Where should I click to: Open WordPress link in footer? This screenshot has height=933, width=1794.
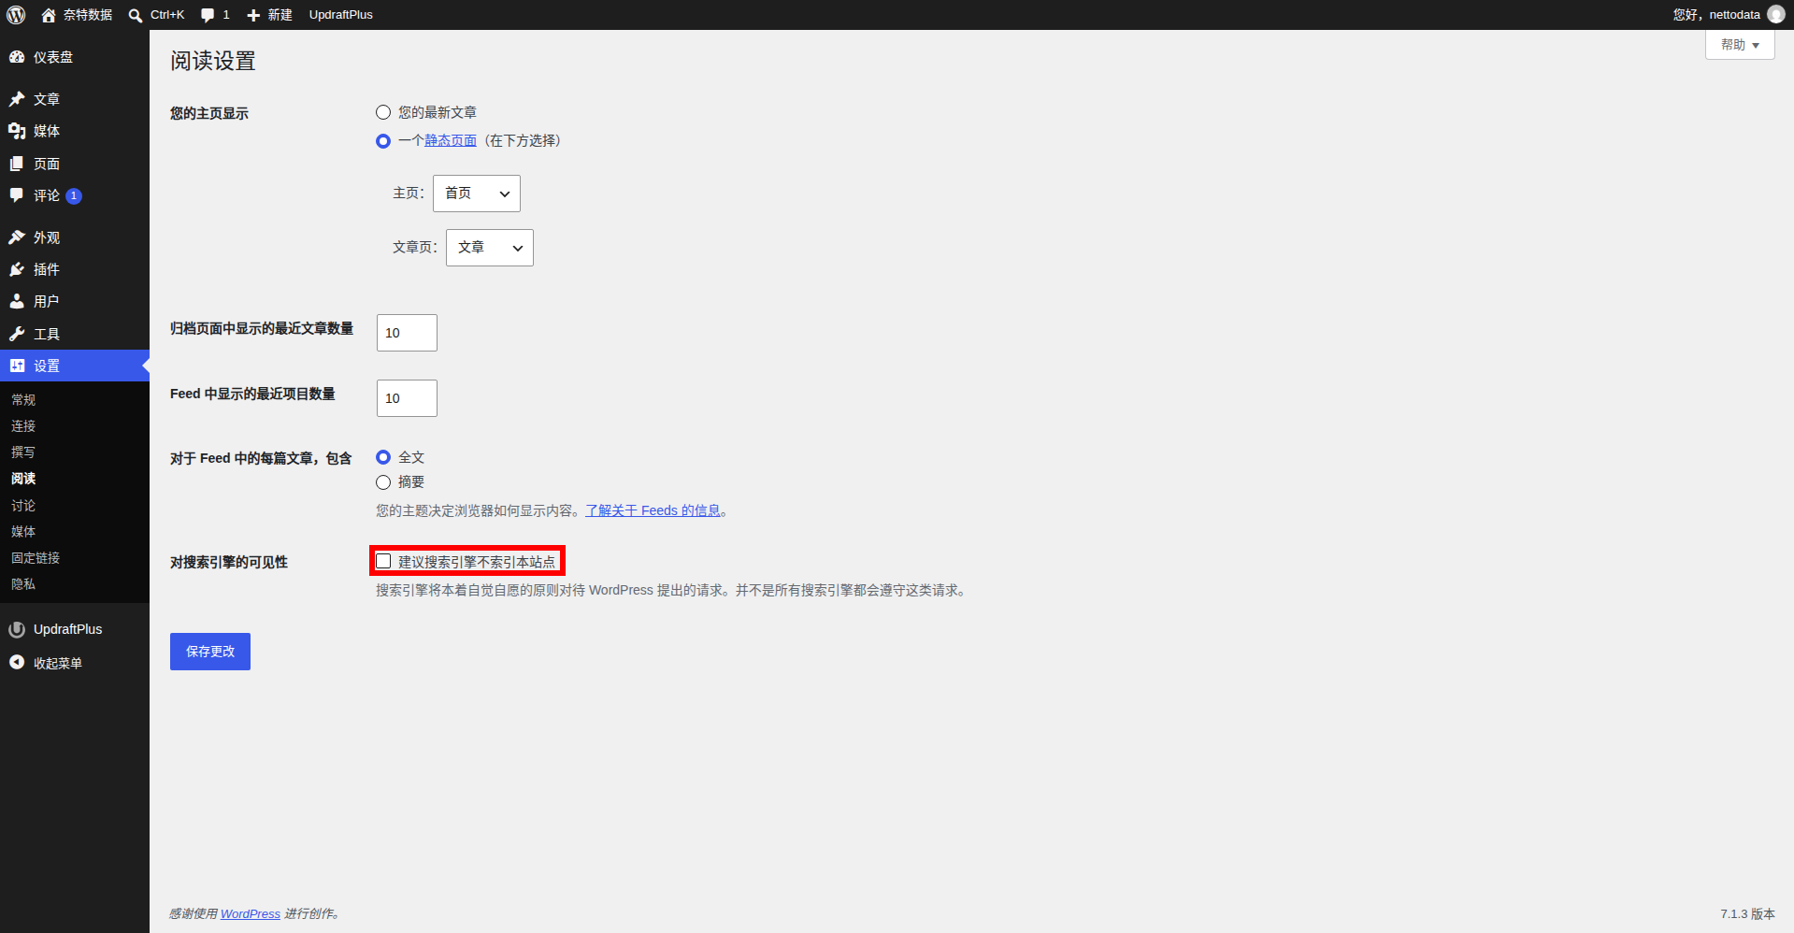tap(251, 913)
